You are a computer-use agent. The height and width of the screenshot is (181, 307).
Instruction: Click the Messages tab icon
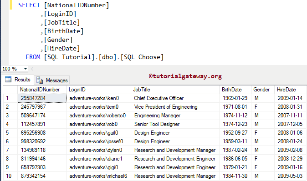(x=39, y=80)
